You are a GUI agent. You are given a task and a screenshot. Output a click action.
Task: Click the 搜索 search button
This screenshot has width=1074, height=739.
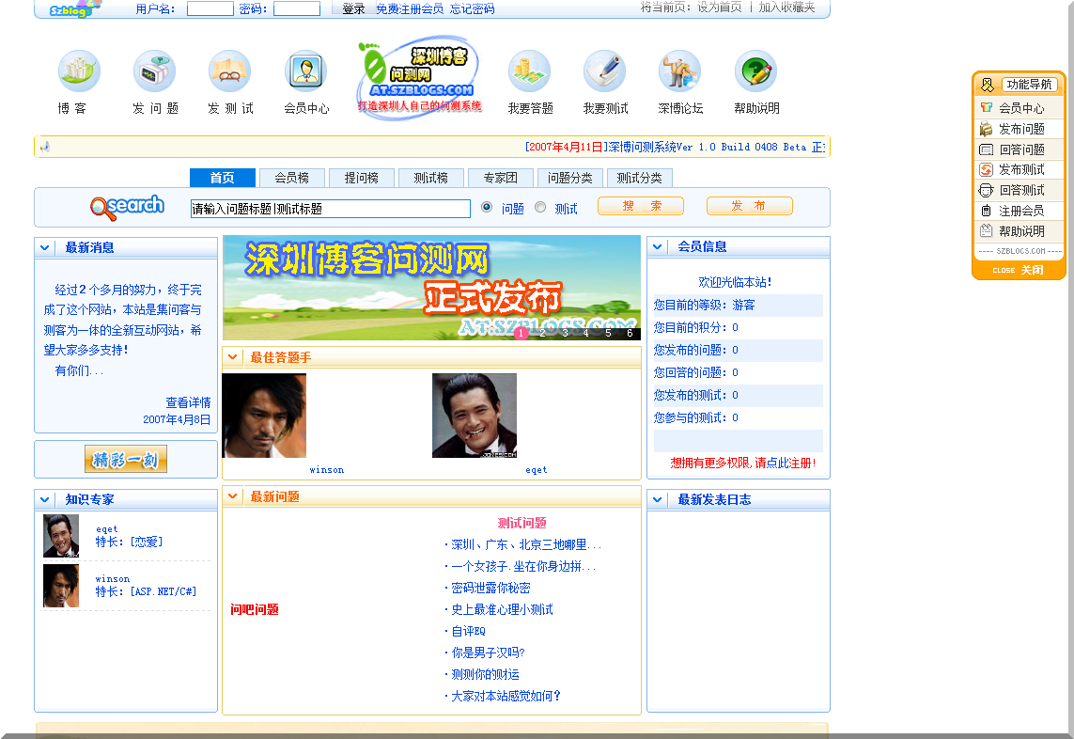tap(641, 206)
